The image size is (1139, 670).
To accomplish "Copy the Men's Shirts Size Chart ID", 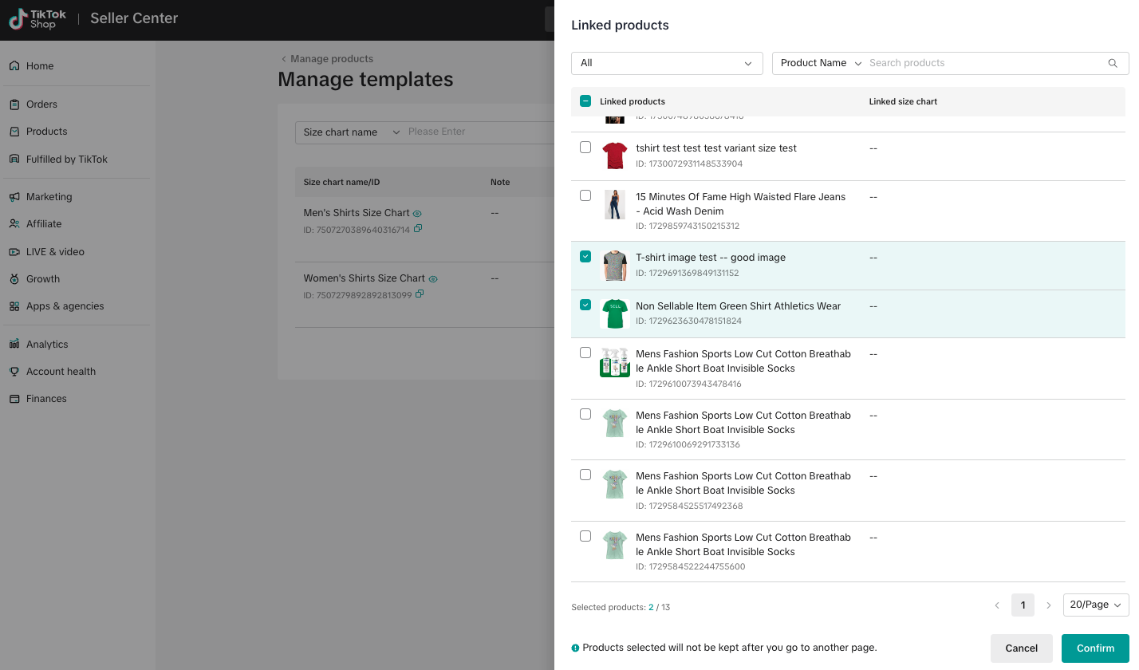I will (419, 230).
